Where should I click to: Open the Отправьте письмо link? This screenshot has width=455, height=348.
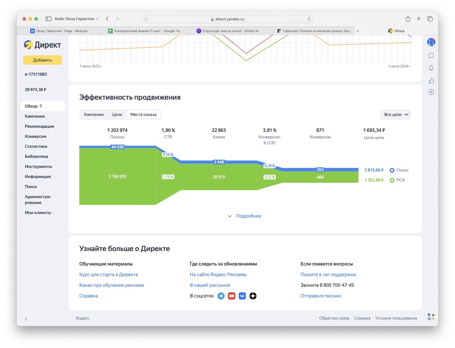tap(321, 296)
